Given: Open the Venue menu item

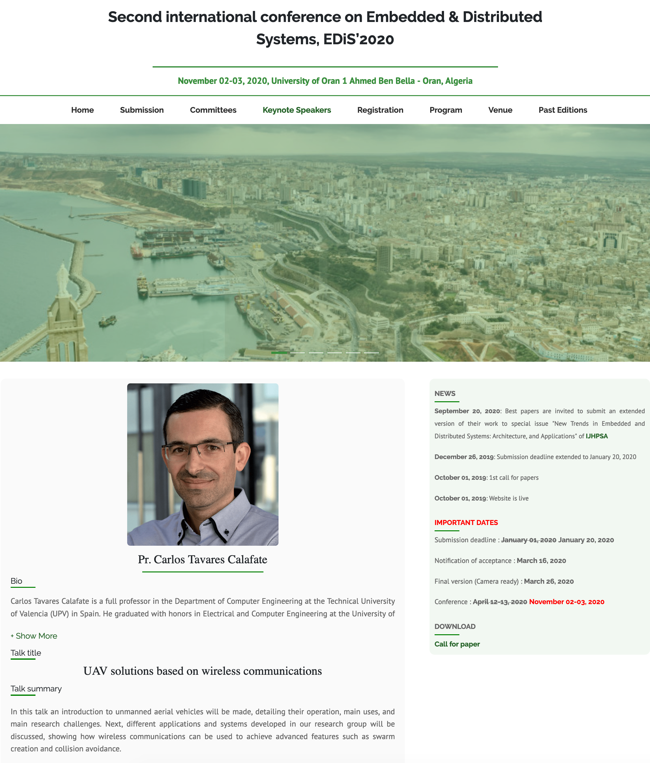Looking at the screenshot, I should 501,110.
